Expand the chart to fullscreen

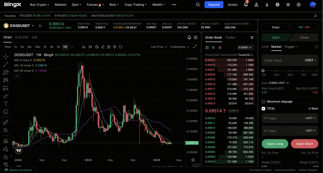[x=195, y=47]
